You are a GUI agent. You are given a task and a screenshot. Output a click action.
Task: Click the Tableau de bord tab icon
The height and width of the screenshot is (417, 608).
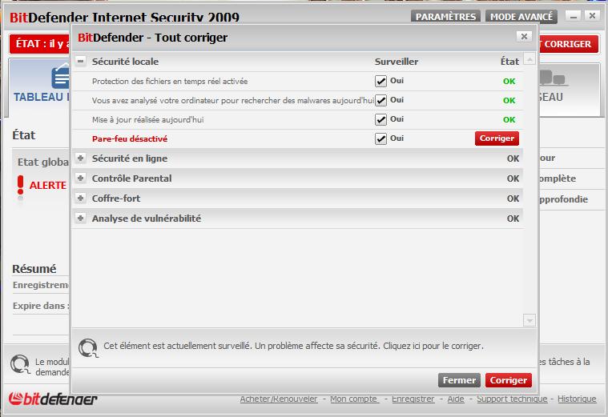tap(61, 77)
